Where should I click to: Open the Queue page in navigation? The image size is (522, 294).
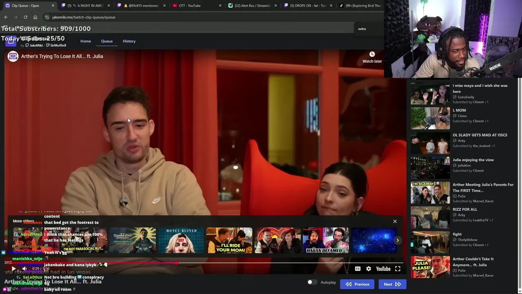pyautogui.click(x=107, y=41)
